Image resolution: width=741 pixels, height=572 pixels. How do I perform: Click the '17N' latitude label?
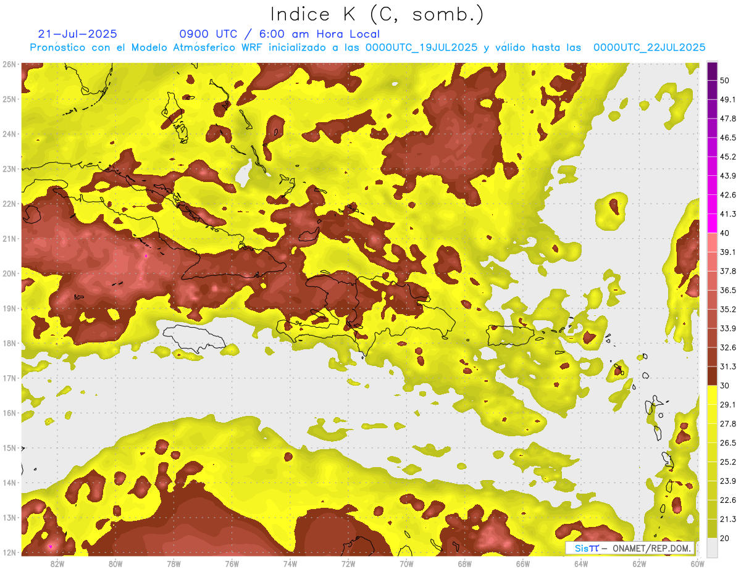click(x=9, y=378)
